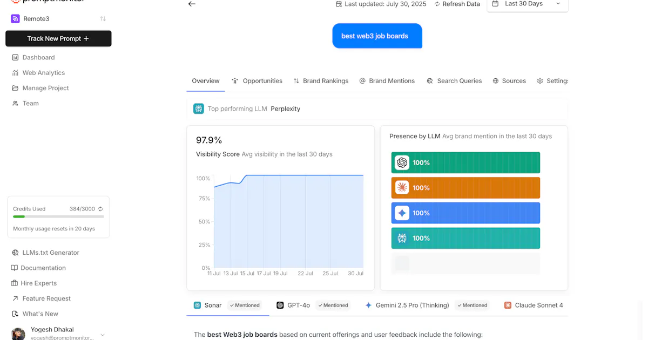This screenshot has height=340, width=648.
Task: Click the calendar icon beside Last updated
Action: pyautogui.click(x=339, y=4)
